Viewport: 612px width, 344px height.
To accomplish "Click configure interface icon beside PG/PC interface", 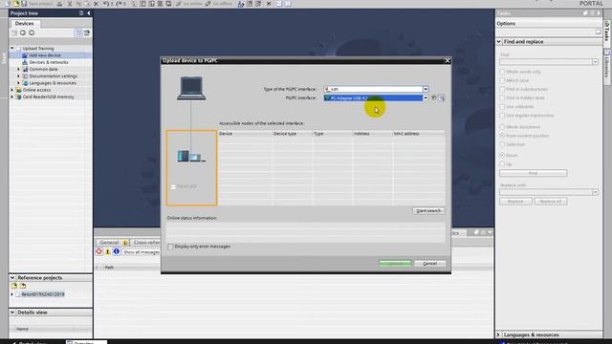I will [434, 97].
